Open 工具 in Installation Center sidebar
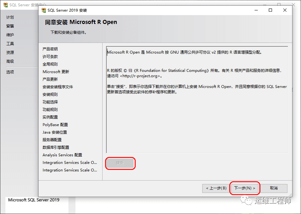 pos(10,44)
